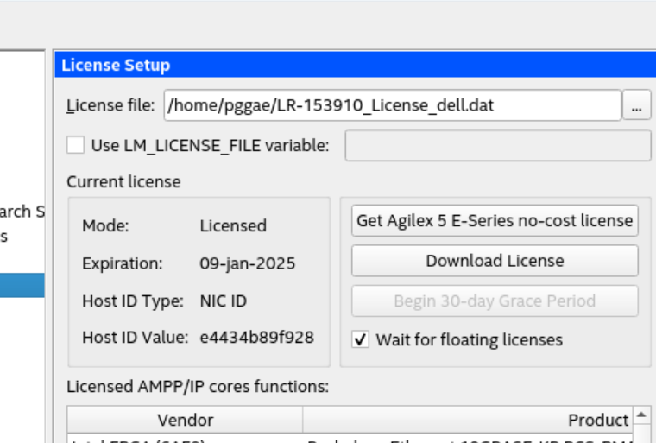
Task: Click the expiration date 09-jan-2025
Action: click(247, 263)
